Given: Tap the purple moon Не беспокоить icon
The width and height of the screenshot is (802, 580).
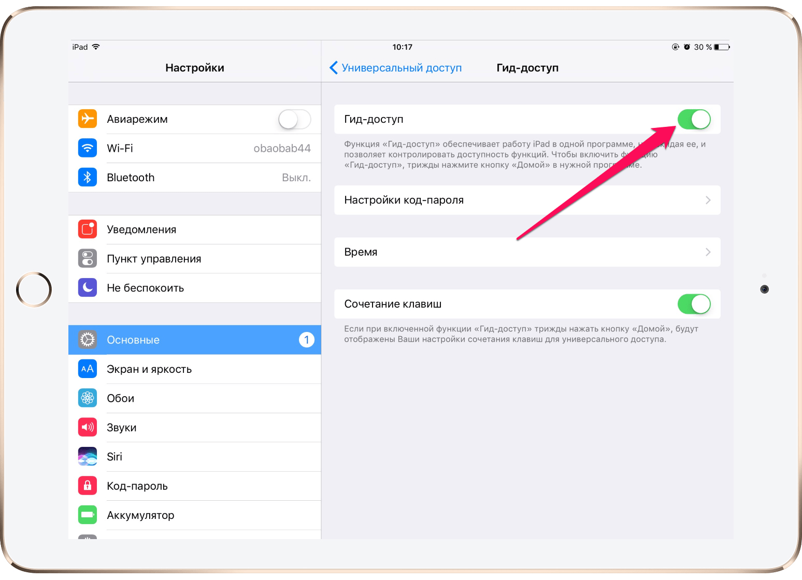Looking at the screenshot, I should coord(88,287).
